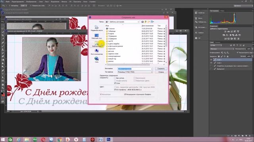Toggle visibility of the top selected layer
The image size is (254, 142).
tap(211, 60)
